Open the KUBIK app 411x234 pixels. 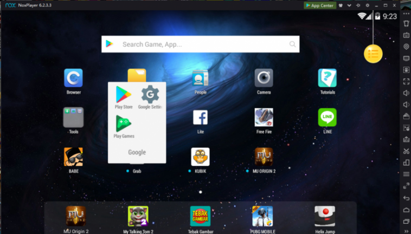[x=200, y=157]
